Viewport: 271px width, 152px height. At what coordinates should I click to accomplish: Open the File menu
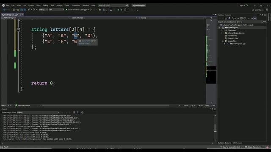pyautogui.click(x=8, y=5)
